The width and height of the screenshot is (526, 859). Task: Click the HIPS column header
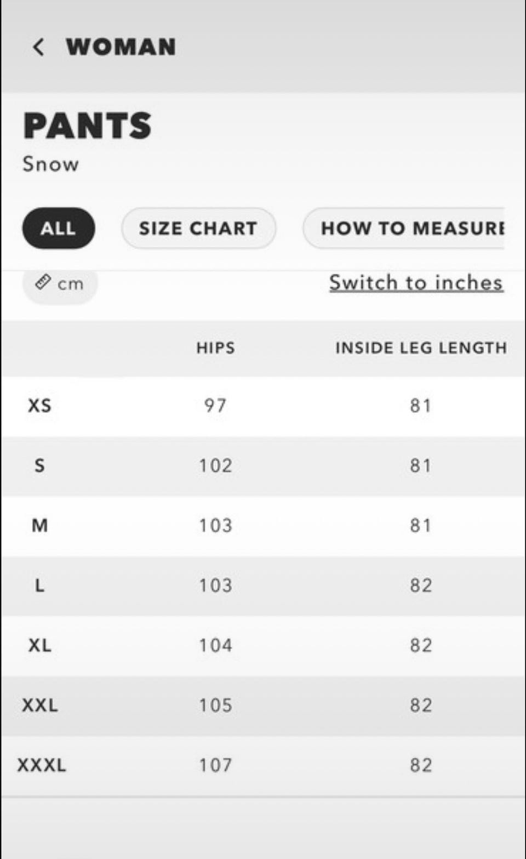pos(215,348)
